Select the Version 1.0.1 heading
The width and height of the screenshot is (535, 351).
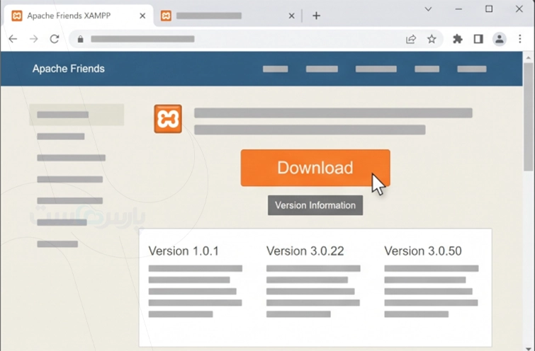point(184,251)
